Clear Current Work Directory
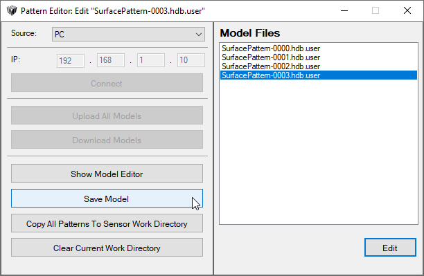 (107, 248)
